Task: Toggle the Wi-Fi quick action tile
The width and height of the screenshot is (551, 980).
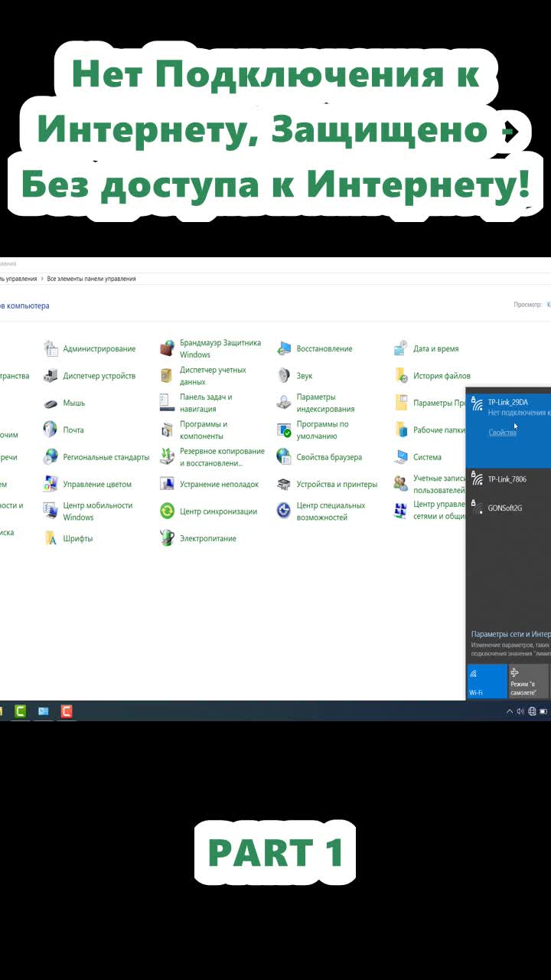Action: click(x=487, y=681)
